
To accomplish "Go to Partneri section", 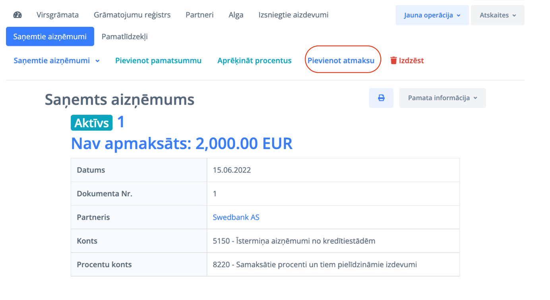I will pos(199,15).
